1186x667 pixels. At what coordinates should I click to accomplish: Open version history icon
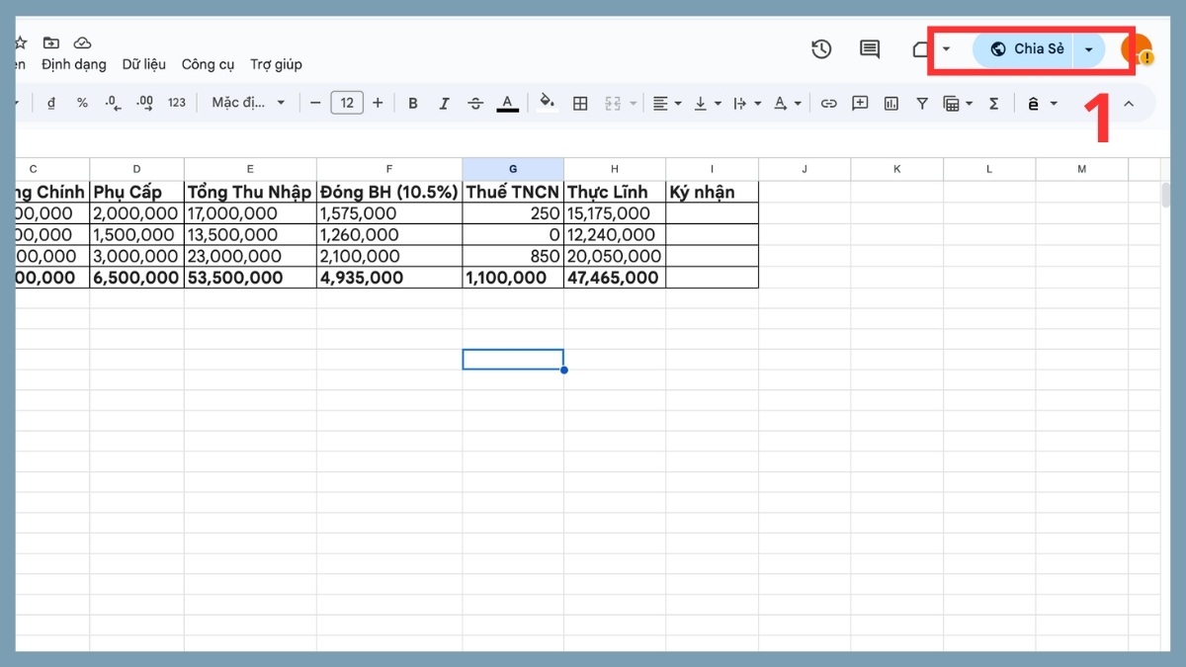821,48
